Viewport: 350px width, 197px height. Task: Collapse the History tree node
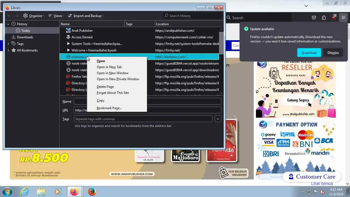click(x=8, y=24)
